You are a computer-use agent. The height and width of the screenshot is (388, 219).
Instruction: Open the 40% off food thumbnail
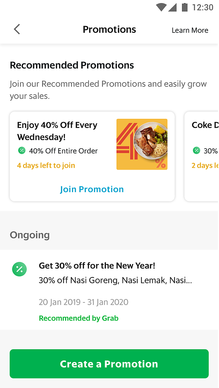tap(142, 144)
